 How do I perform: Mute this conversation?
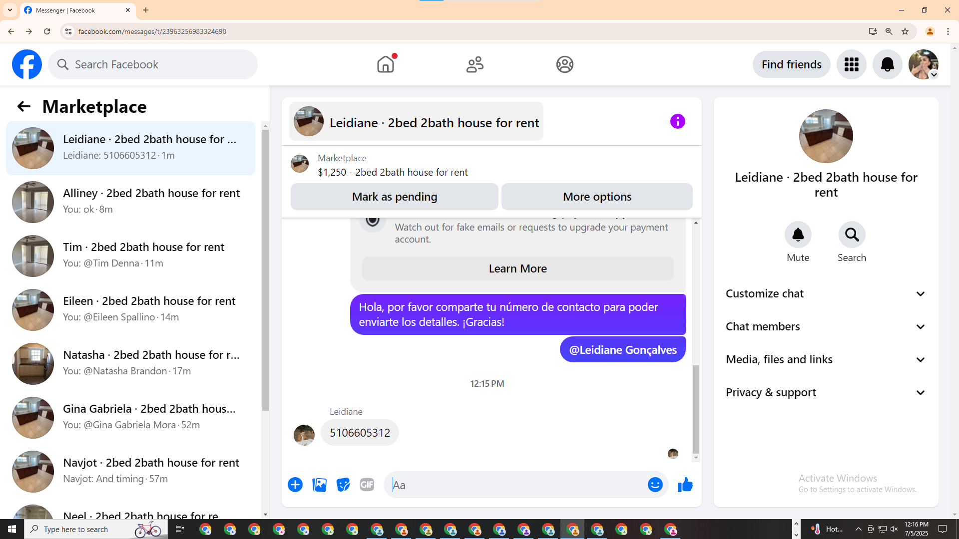pos(798,235)
